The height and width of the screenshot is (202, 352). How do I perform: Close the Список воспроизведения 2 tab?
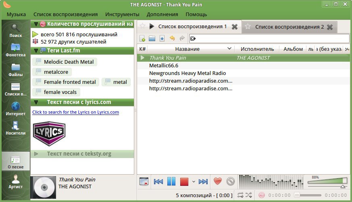point(330,27)
